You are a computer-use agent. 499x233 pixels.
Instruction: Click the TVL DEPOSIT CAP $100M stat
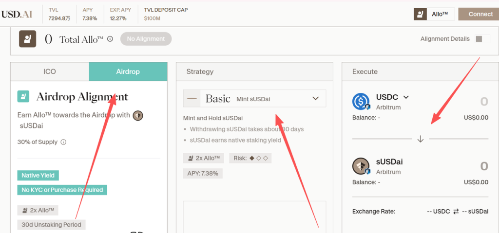tap(166, 14)
